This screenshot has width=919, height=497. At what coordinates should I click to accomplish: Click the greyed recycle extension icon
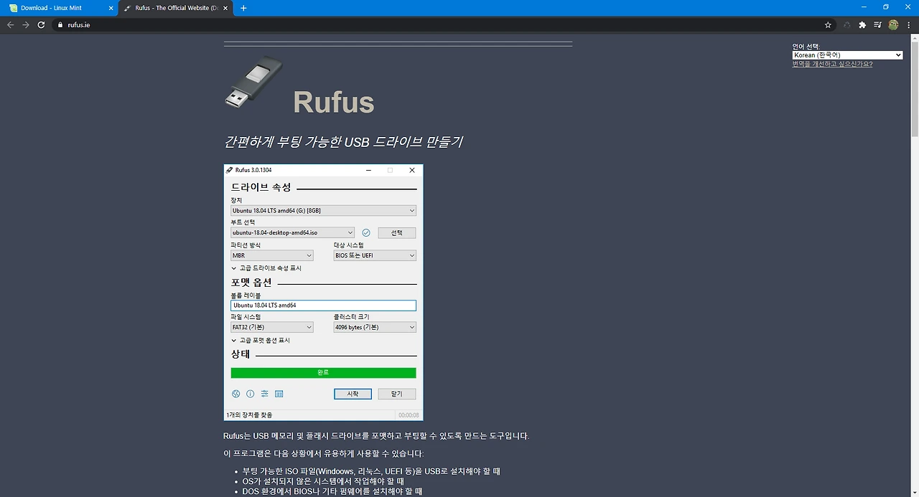click(x=847, y=24)
